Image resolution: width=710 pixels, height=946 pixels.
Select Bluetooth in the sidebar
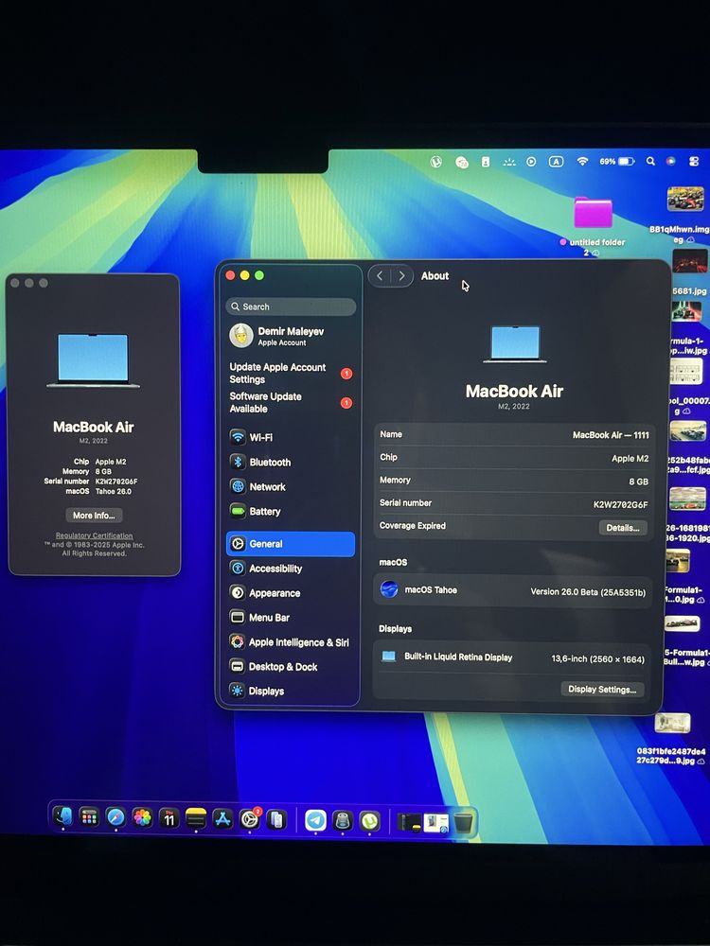tap(291, 463)
